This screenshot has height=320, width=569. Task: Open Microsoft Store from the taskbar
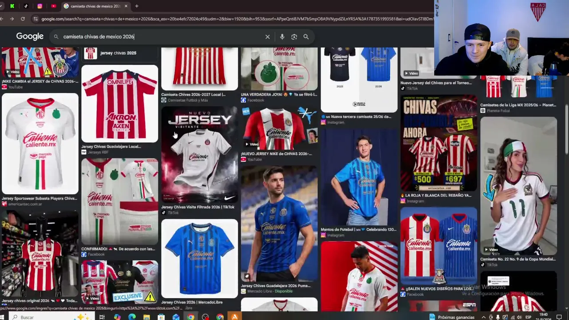(x=161, y=317)
